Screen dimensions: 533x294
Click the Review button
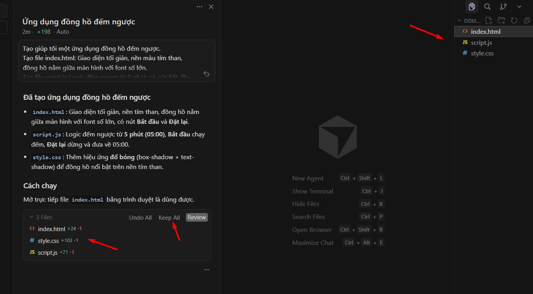pos(197,217)
